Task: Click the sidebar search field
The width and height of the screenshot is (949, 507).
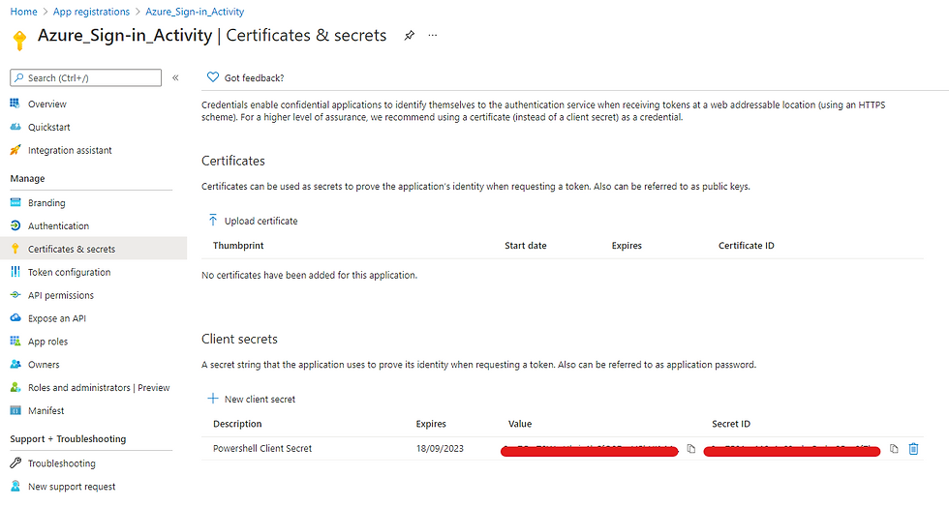Action: [86, 77]
